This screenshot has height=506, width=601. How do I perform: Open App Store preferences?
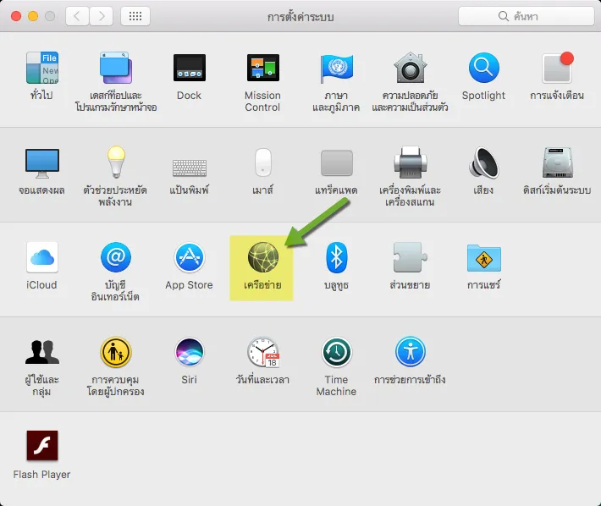[x=190, y=257]
